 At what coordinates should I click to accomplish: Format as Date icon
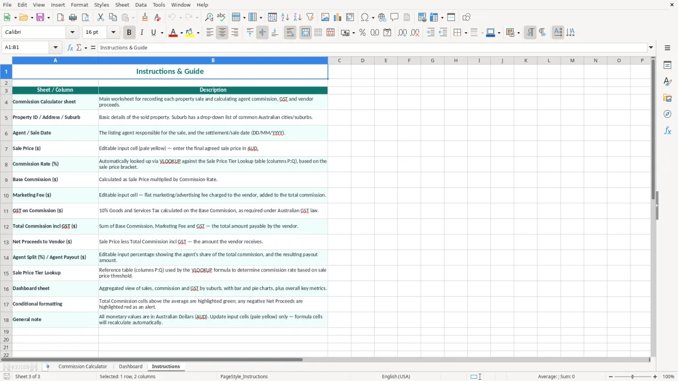tap(387, 33)
